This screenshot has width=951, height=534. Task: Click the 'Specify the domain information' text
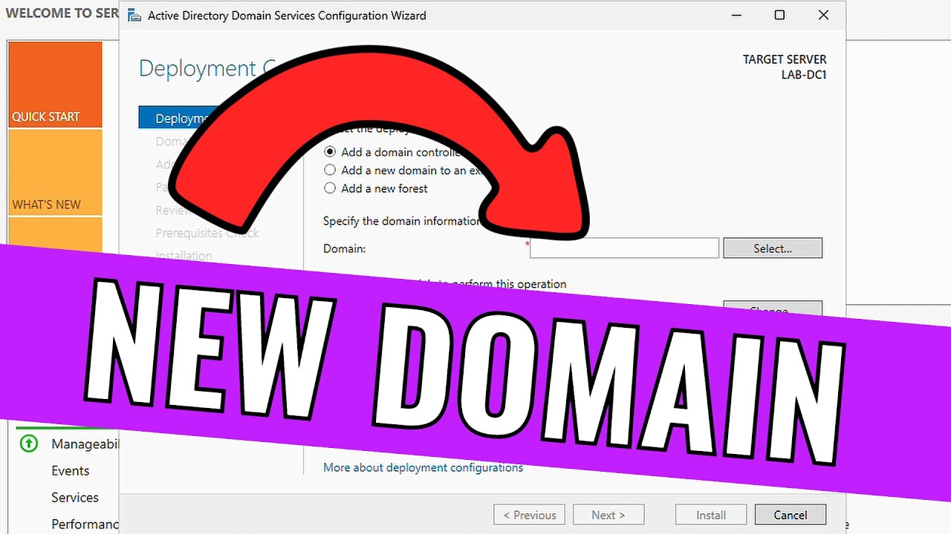402,221
